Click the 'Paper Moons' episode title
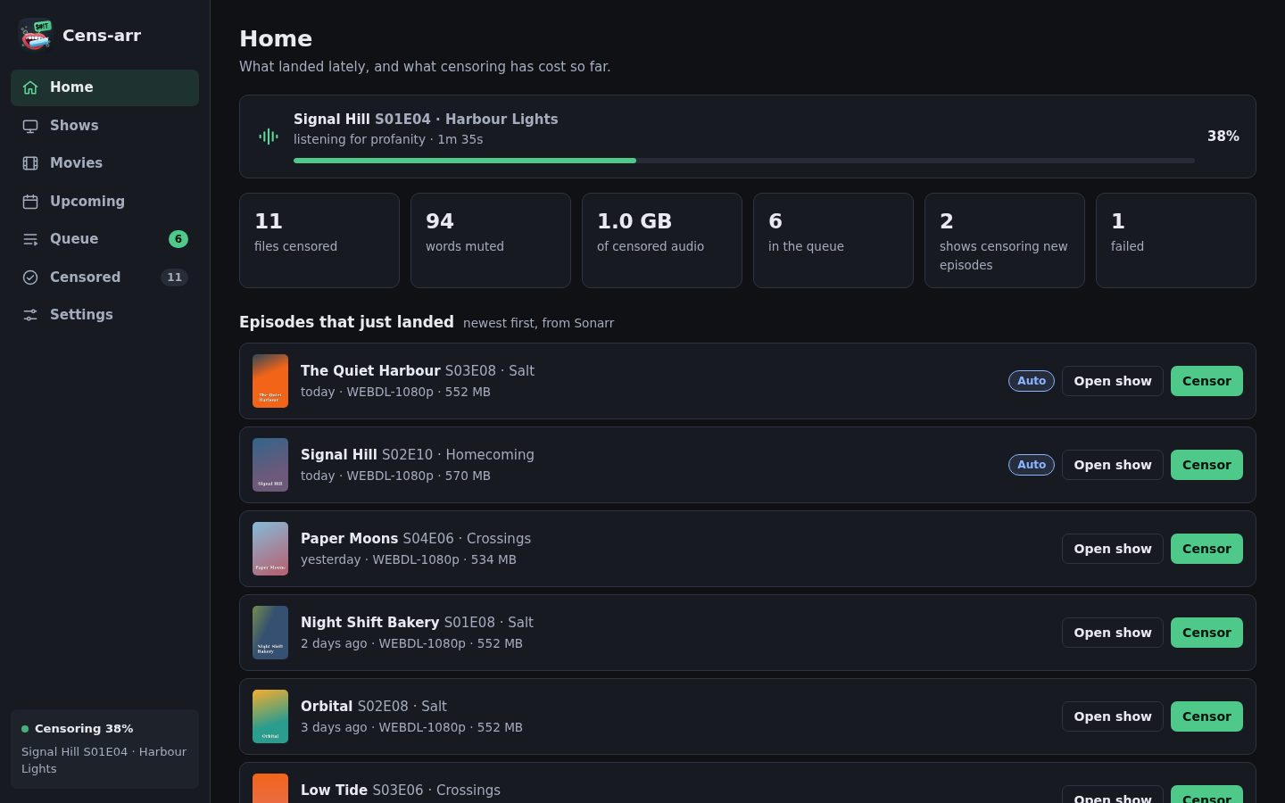1285x803 pixels. (x=349, y=539)
